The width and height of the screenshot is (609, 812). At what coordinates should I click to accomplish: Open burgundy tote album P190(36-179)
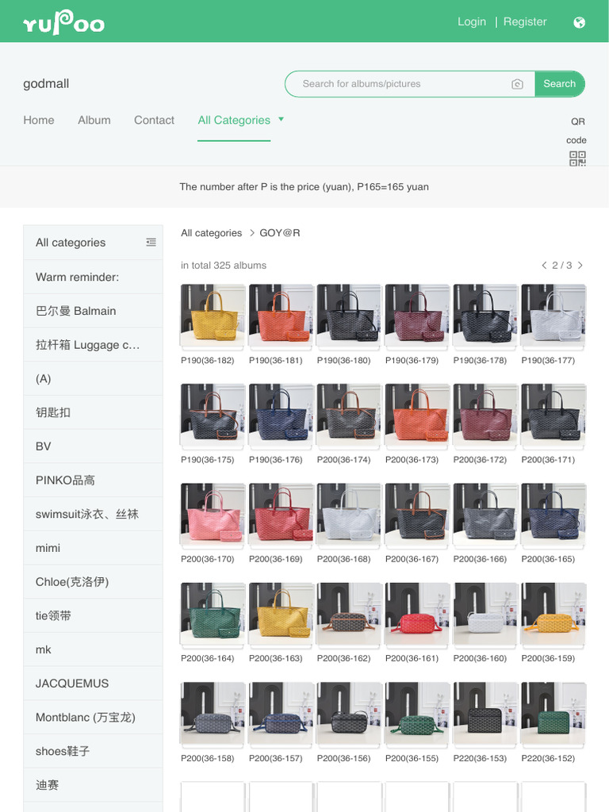tap(417, 316)
